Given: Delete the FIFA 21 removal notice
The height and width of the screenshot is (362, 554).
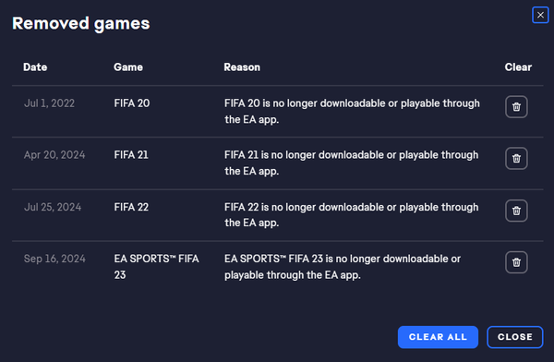Looking at the screenshot, I should pyautogui.click(x=516, y=159).
